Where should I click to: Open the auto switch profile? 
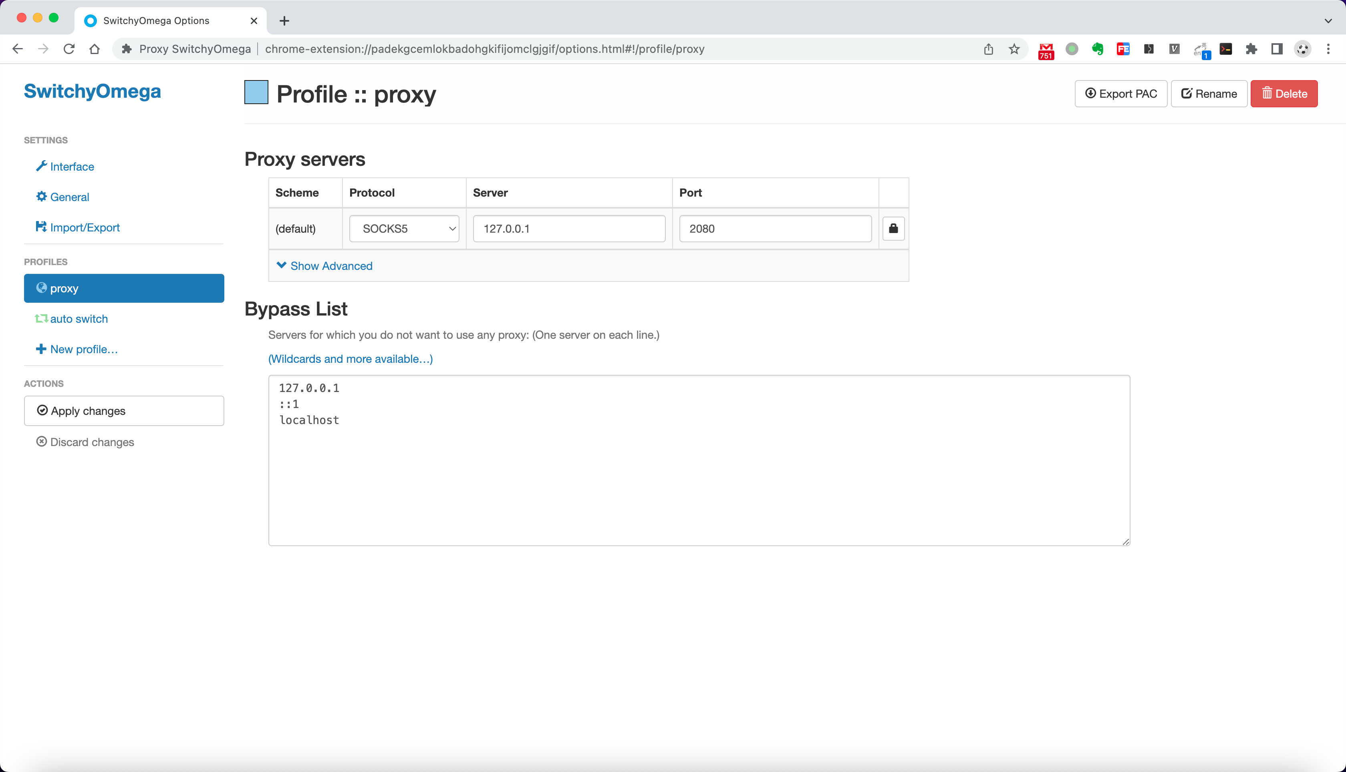[79, 319]
